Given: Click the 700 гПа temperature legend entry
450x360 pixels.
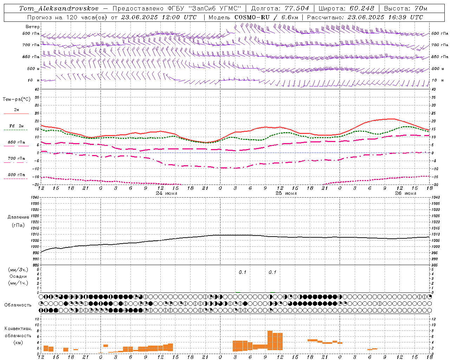Looking at the screenshot, I should pyautogui.click(x=16, y=159).
